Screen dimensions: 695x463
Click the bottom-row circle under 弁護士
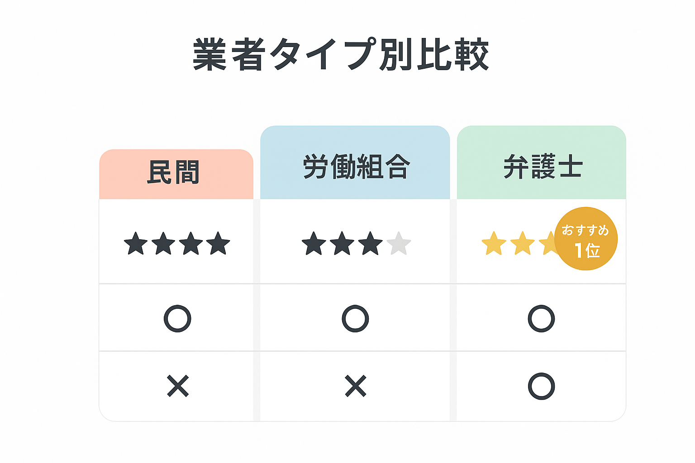tap(541, 386)
